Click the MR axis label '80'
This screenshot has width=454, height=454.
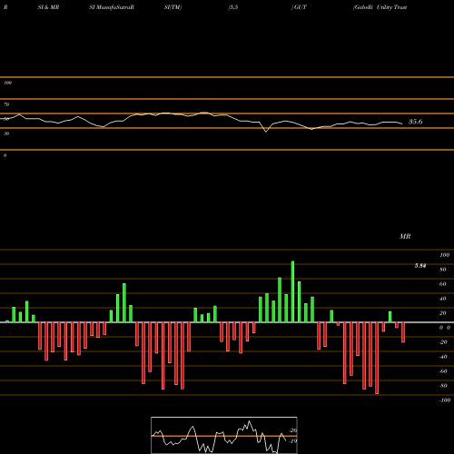[443, 270]
